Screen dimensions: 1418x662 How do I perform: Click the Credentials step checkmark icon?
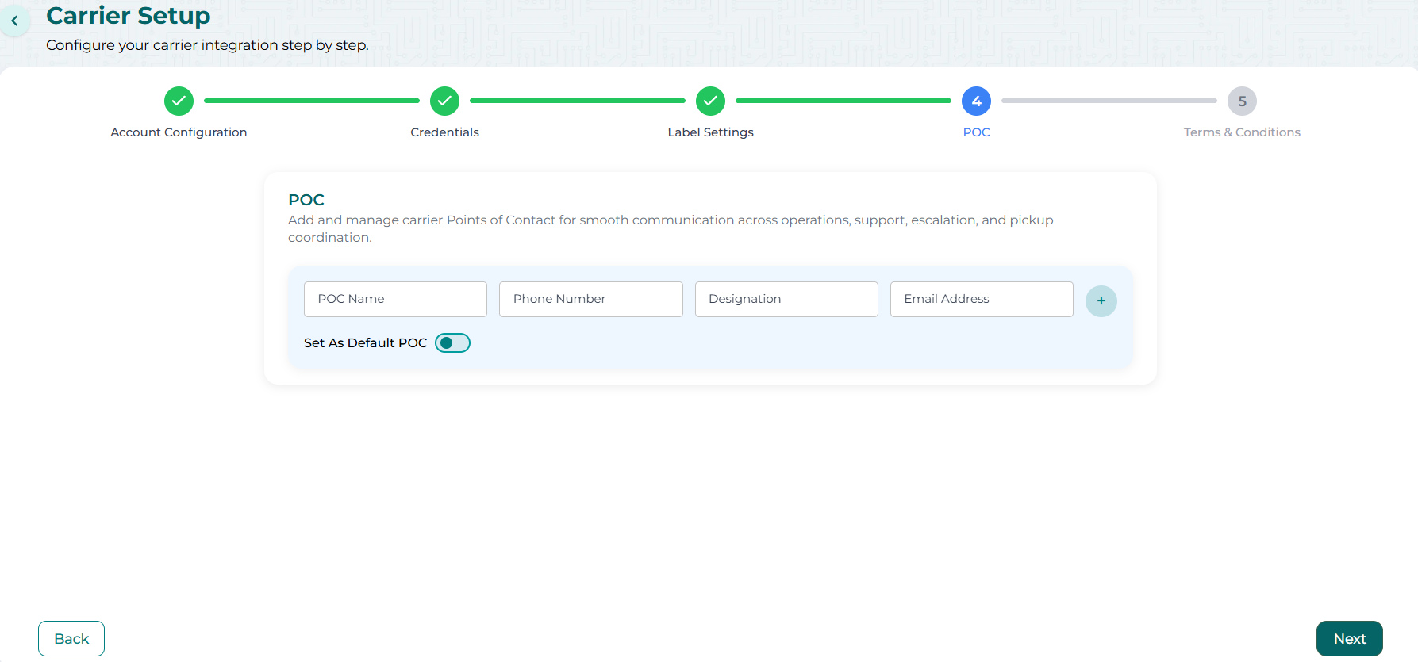point(444,101)
